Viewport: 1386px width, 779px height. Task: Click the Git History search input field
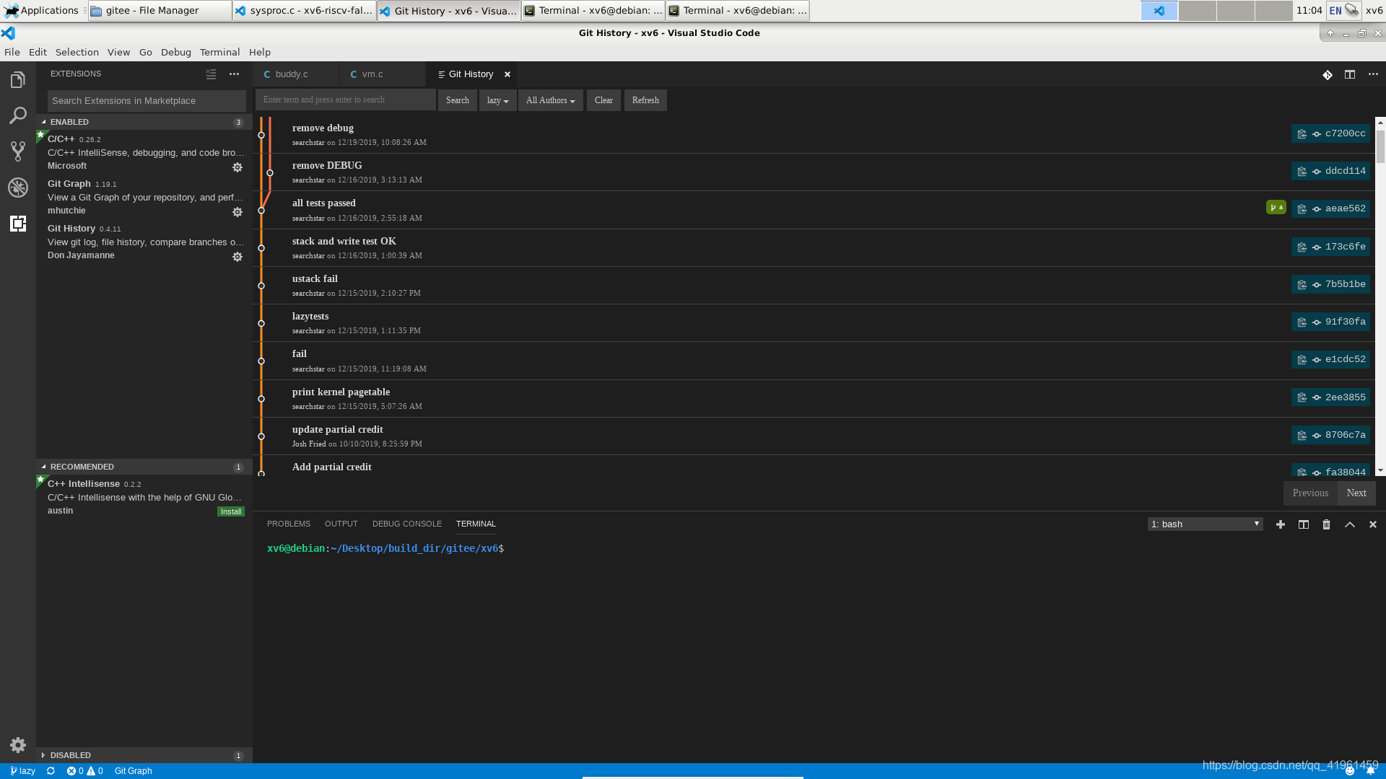pyautogui.click(x=345, y=100)
